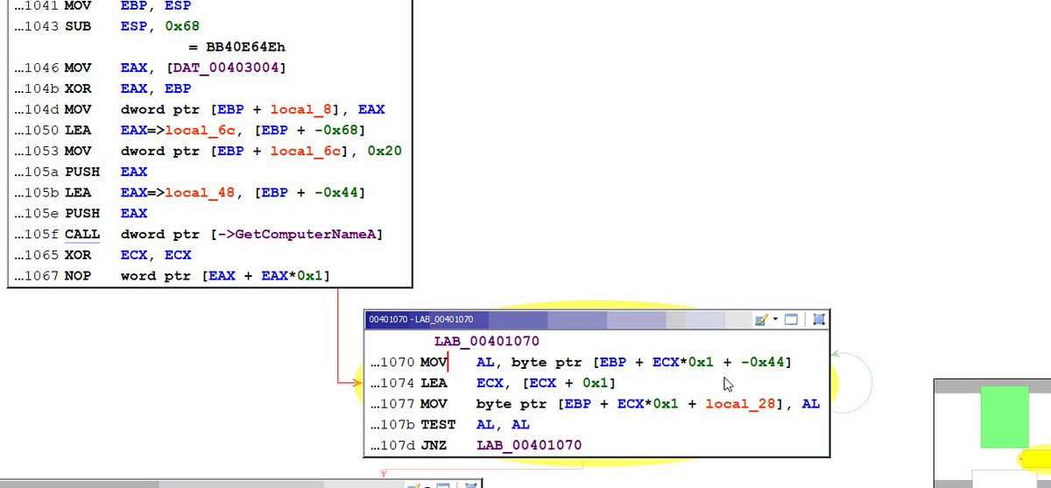Click the green block in satellite view
This screenshot has height=488, width=1051.
coord(1004,416)
